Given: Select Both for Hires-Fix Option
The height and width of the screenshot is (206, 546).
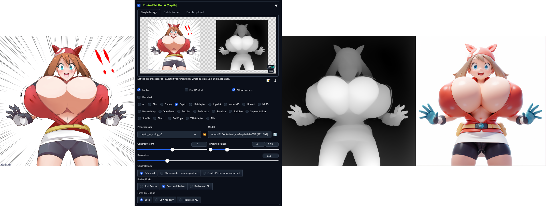Looking at the screenshot, I should coord(145,200).
